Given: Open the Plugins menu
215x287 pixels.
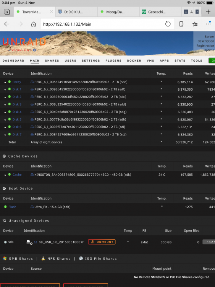Looking at the screenshot, I should pyautogui.click(x=113, y=60).
